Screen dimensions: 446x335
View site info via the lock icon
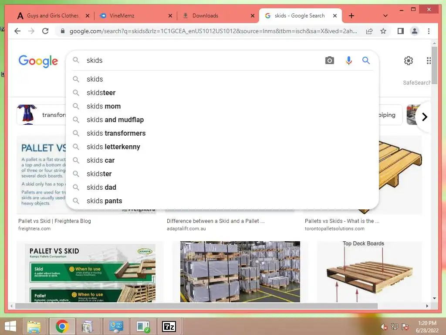pyautogui.click(x=63, y=31)
